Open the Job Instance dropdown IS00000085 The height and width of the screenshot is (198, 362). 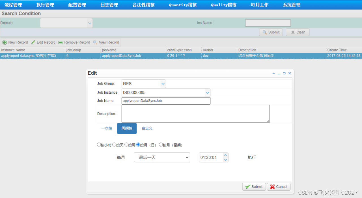click(x=207, y=92)
